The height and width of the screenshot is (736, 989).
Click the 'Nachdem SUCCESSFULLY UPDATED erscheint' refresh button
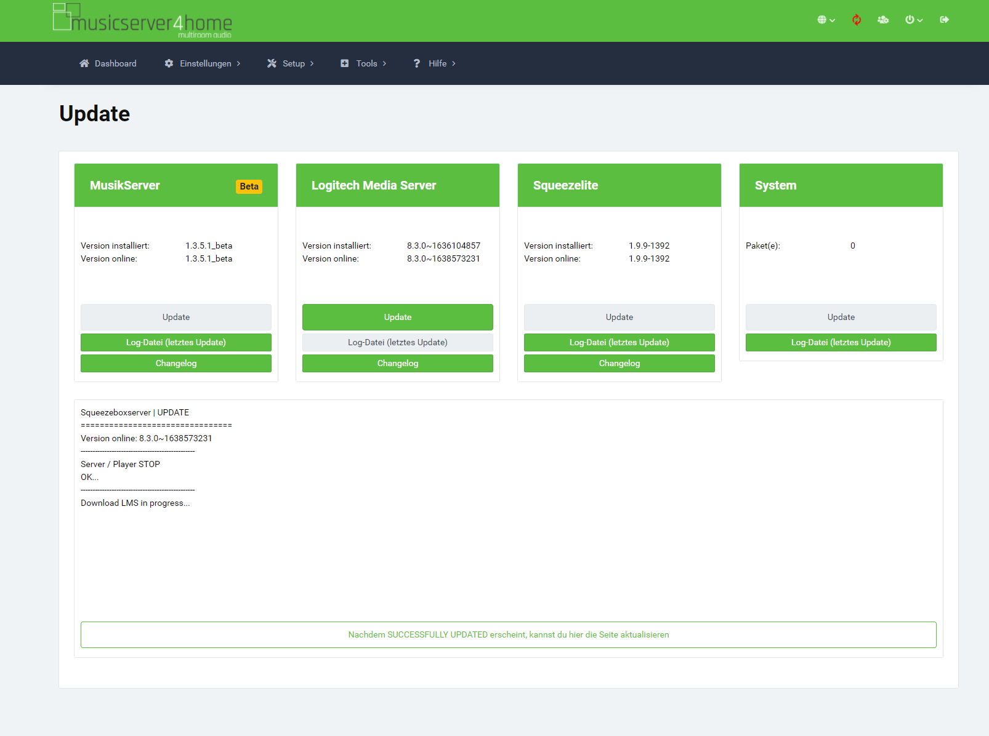click(x=509, y=634)
